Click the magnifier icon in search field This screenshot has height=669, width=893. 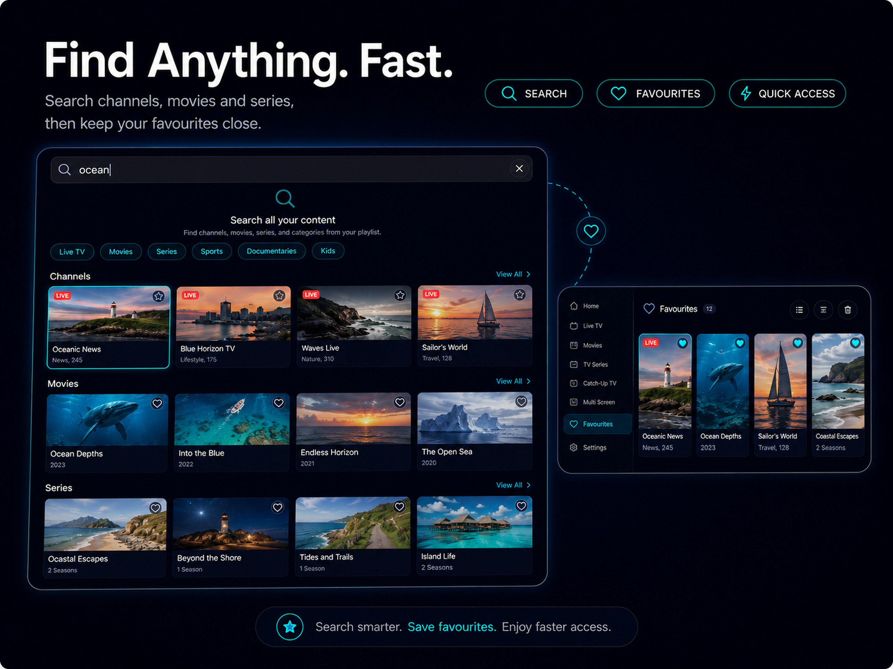point(65,170)
